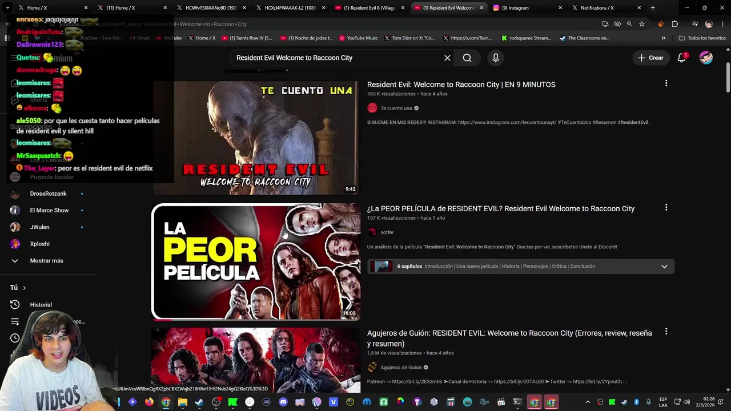
Task: Open 'Todos los favoritos' bookmarks folder
Action: pyautogui.click(x=703, y=38)
